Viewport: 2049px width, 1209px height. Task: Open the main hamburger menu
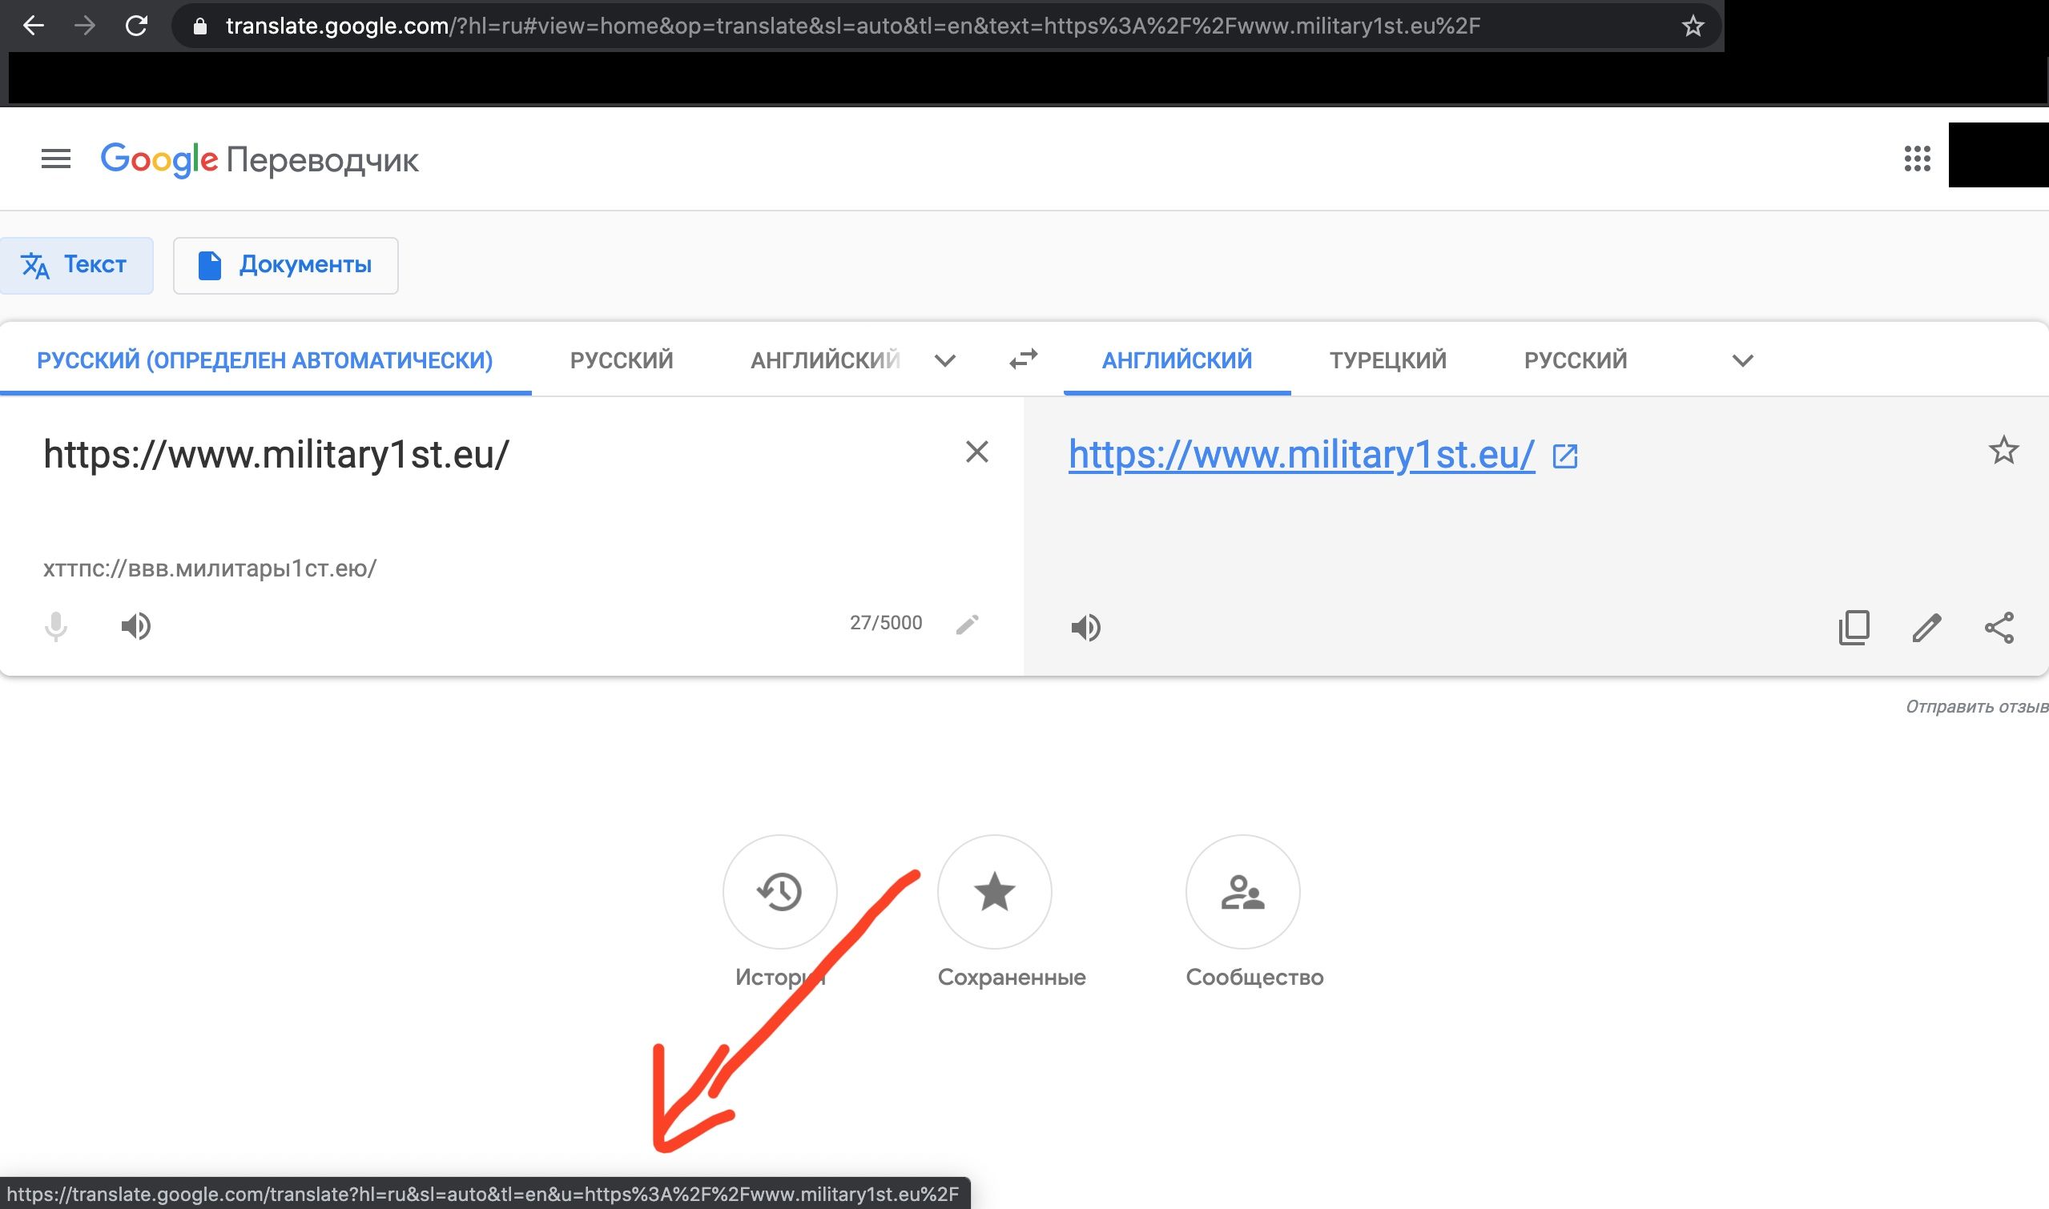[55, 159]
